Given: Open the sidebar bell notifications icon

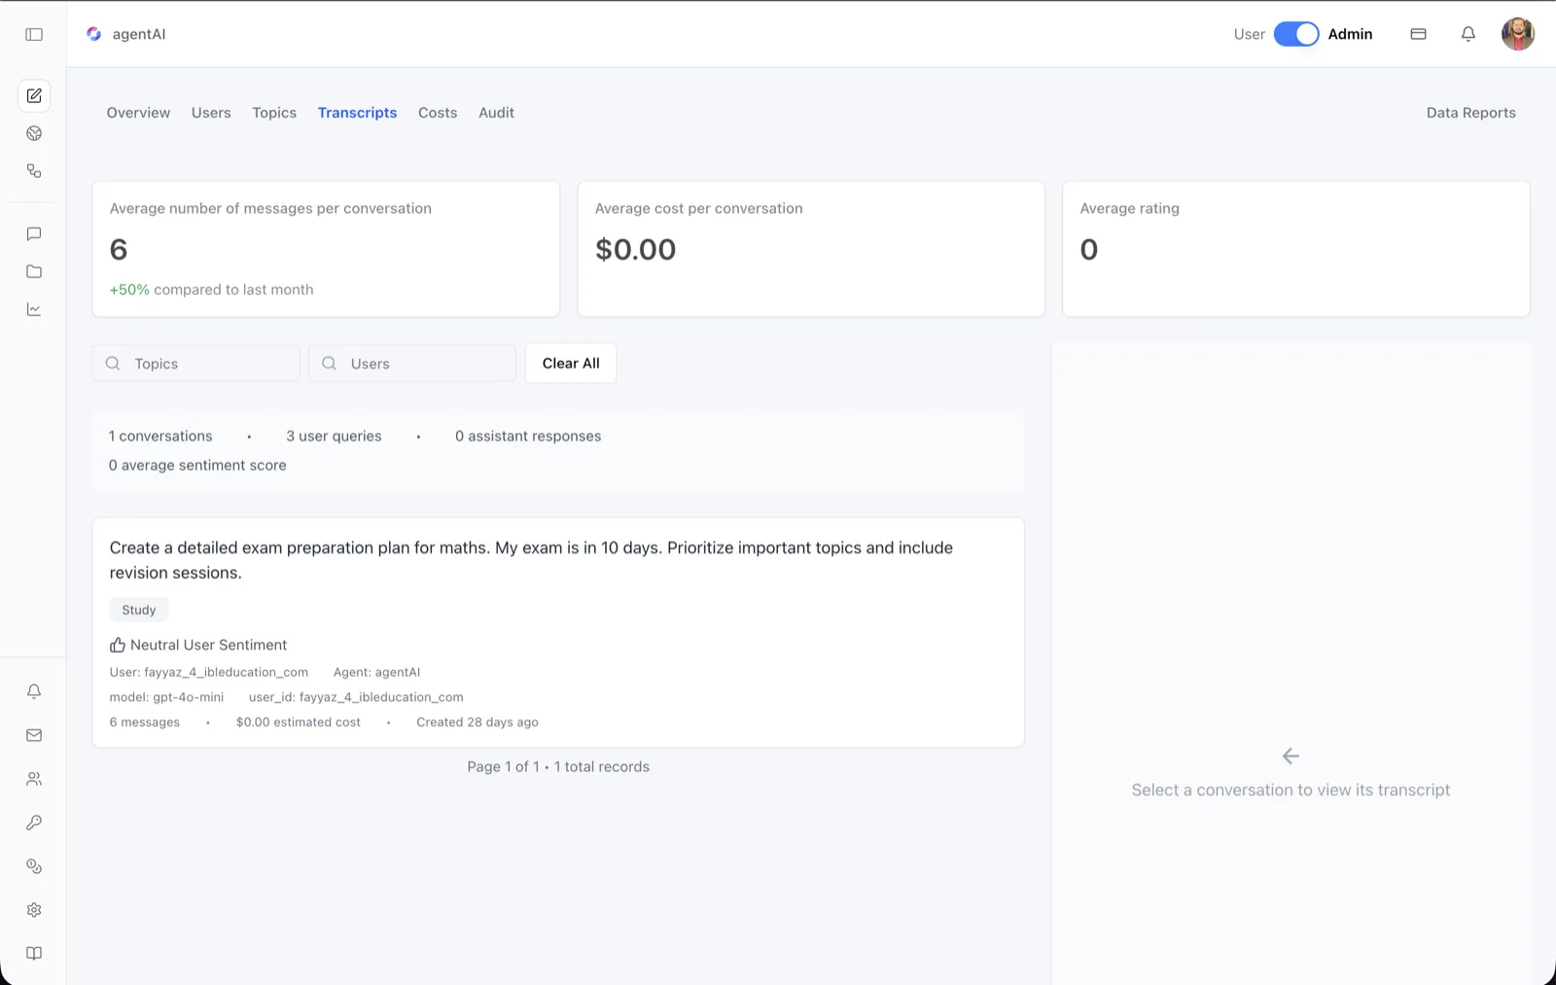Looking at the screenshot, I should click(34, 691).
